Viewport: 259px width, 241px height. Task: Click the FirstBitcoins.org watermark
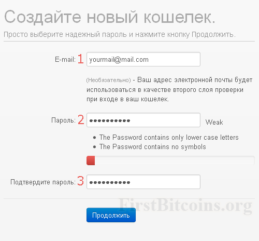point(185,206)
